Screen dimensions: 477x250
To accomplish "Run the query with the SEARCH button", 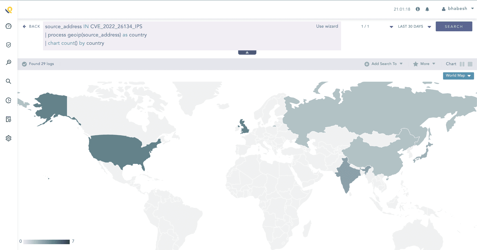I will click(x=454, y=26).
